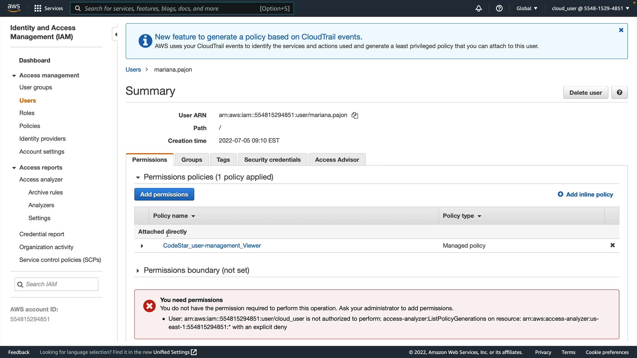The width and height of the screenshot is (637, 358).
Task: Open the notifications bell
Action: coord(478,8)
